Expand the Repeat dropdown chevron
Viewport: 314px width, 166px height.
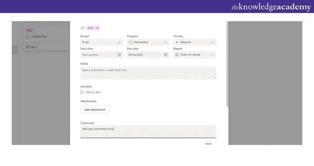tap(212, 55)
